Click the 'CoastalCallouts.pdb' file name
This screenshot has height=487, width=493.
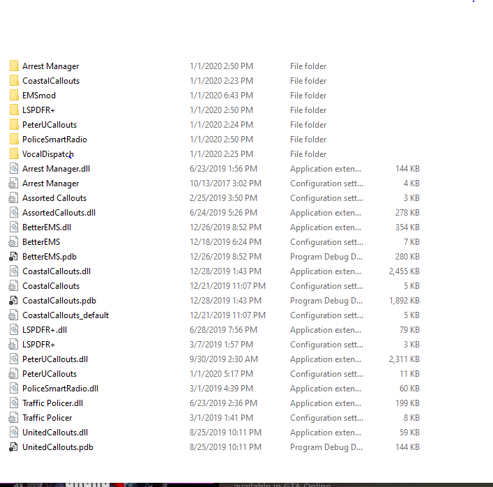pyautogui.click(x=59, y=301)
